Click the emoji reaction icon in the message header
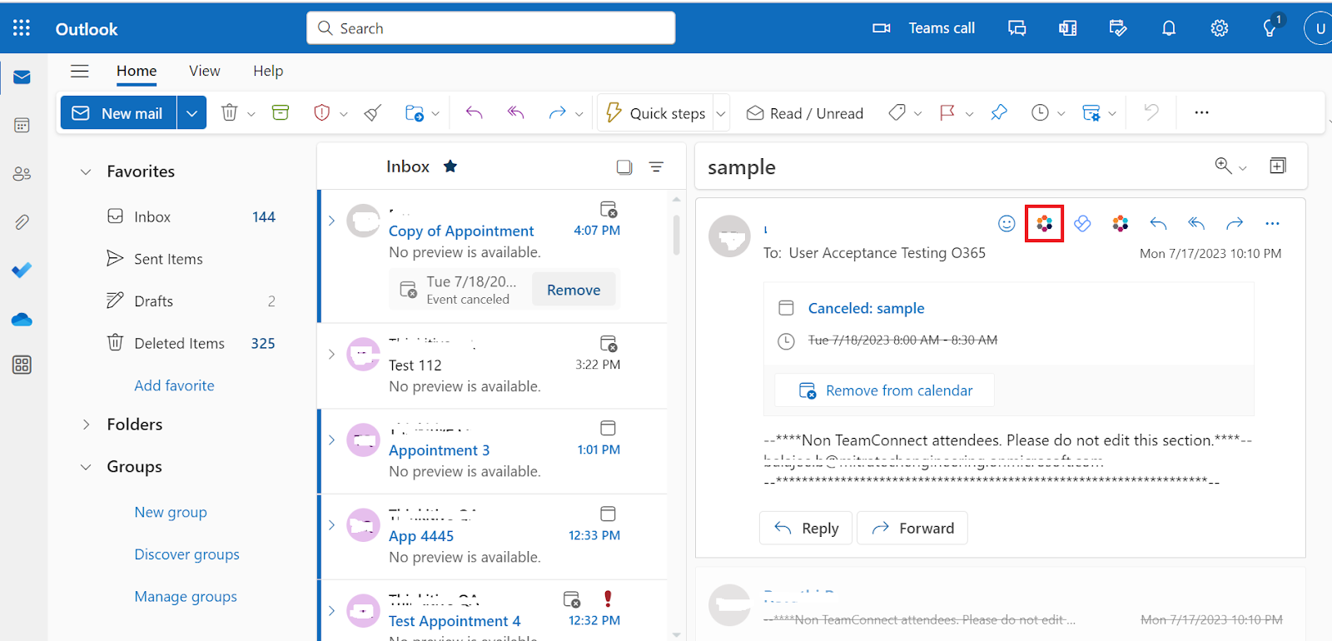The height and width of the screenshot is (641, 1332). pos(1006,223)
